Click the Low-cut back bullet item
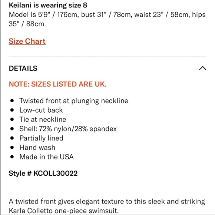 41,110
